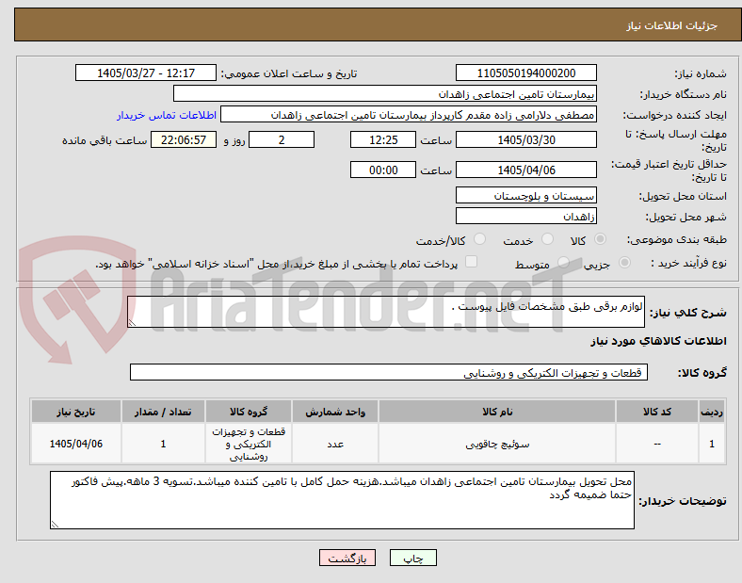Click the سوئیچ چاقویی item cell

click(497, 444)
